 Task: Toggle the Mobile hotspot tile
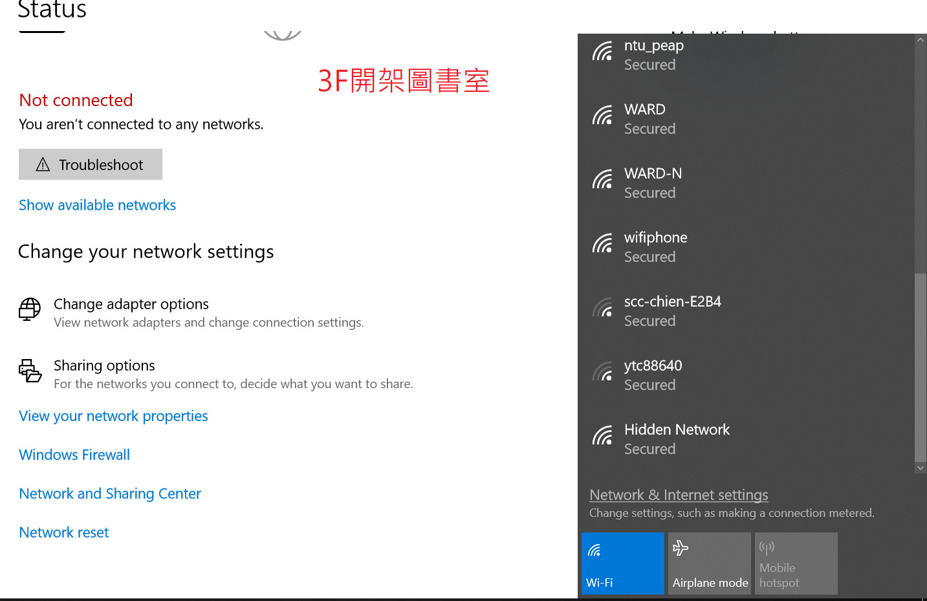coord(796,563)
